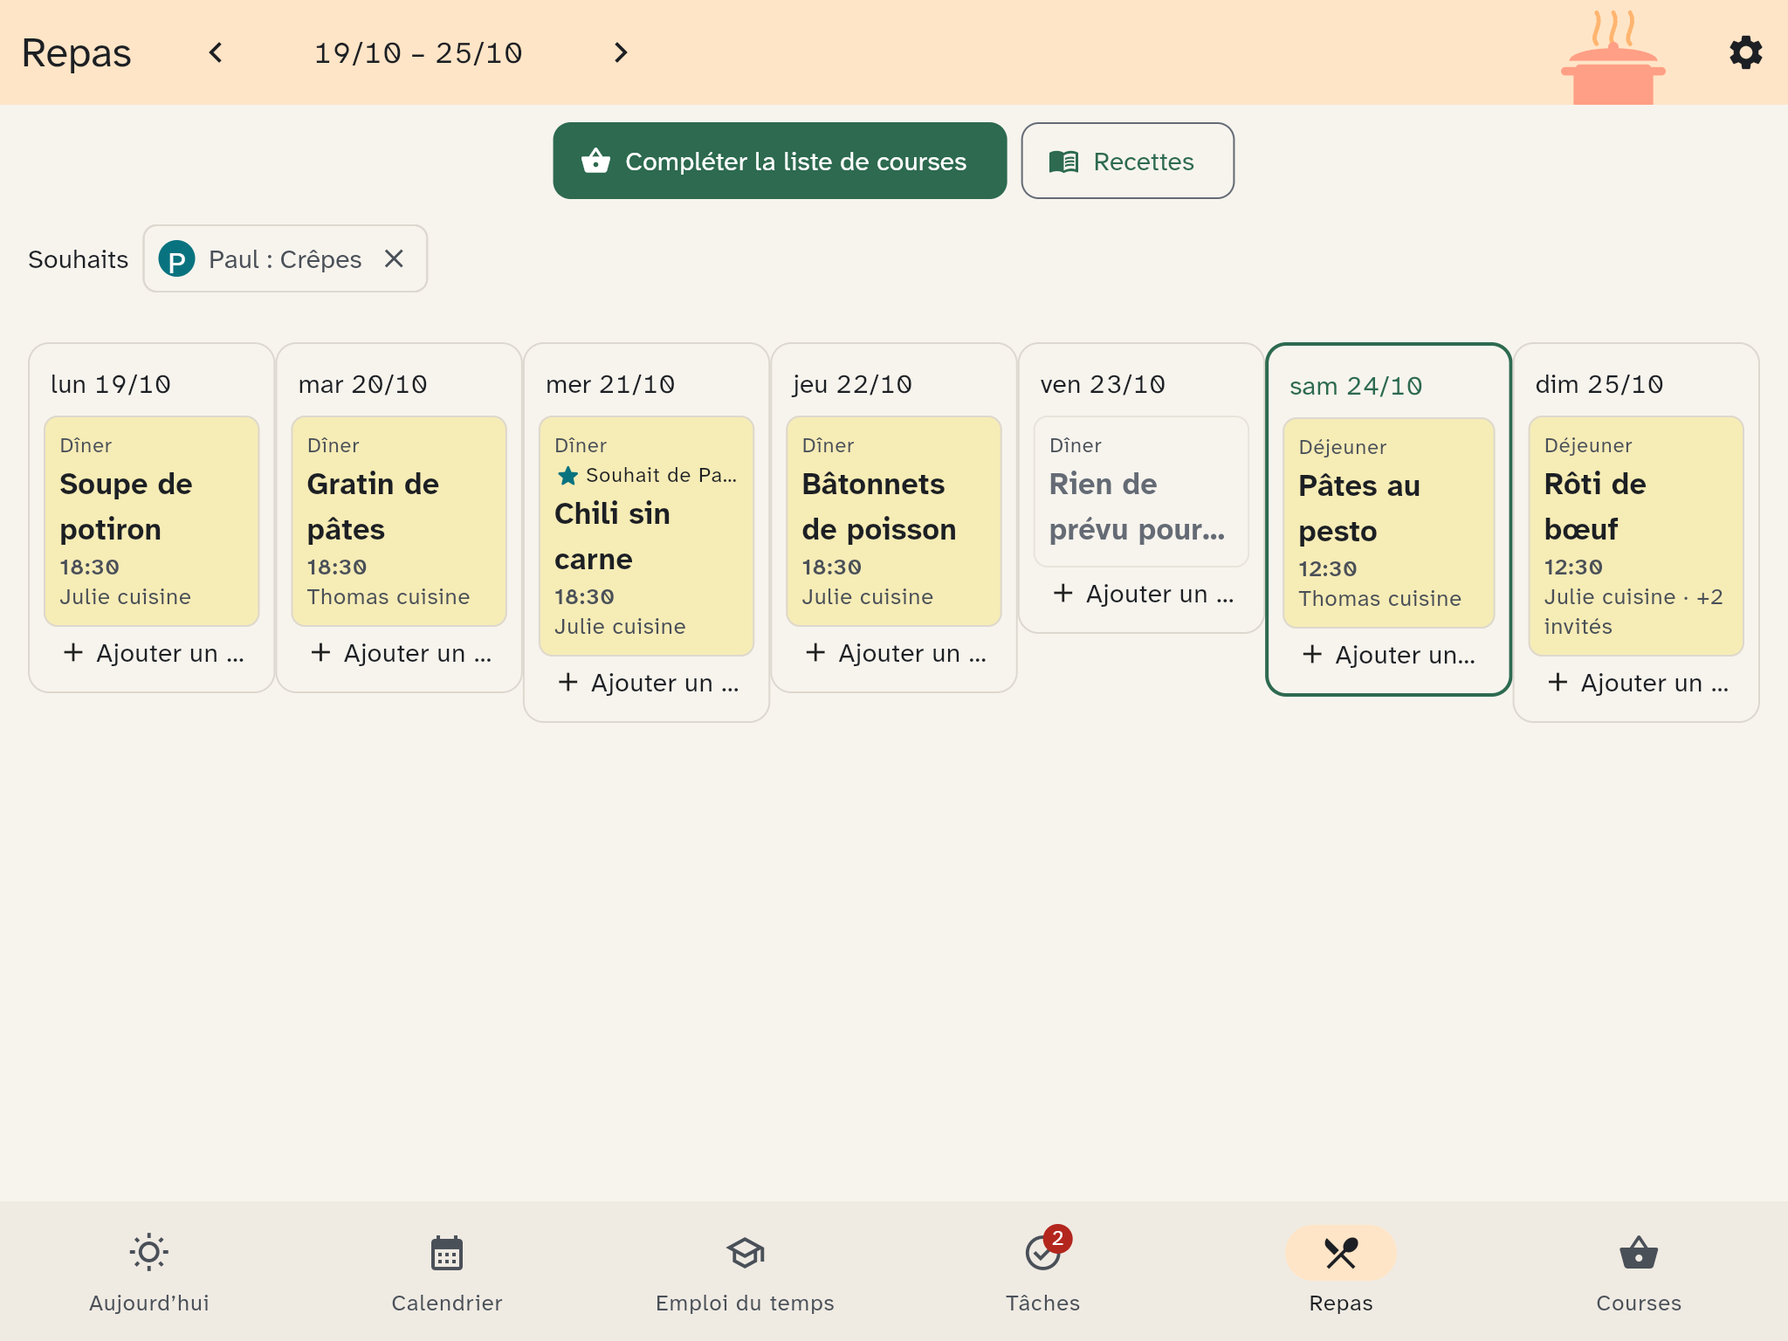Open the Recettes button
1788x1341 pixels.
tap(1127, 161)
